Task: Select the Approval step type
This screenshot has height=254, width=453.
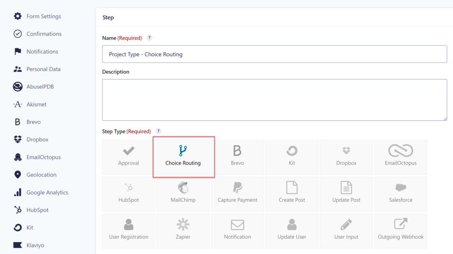Action: [x=129, y=157]
